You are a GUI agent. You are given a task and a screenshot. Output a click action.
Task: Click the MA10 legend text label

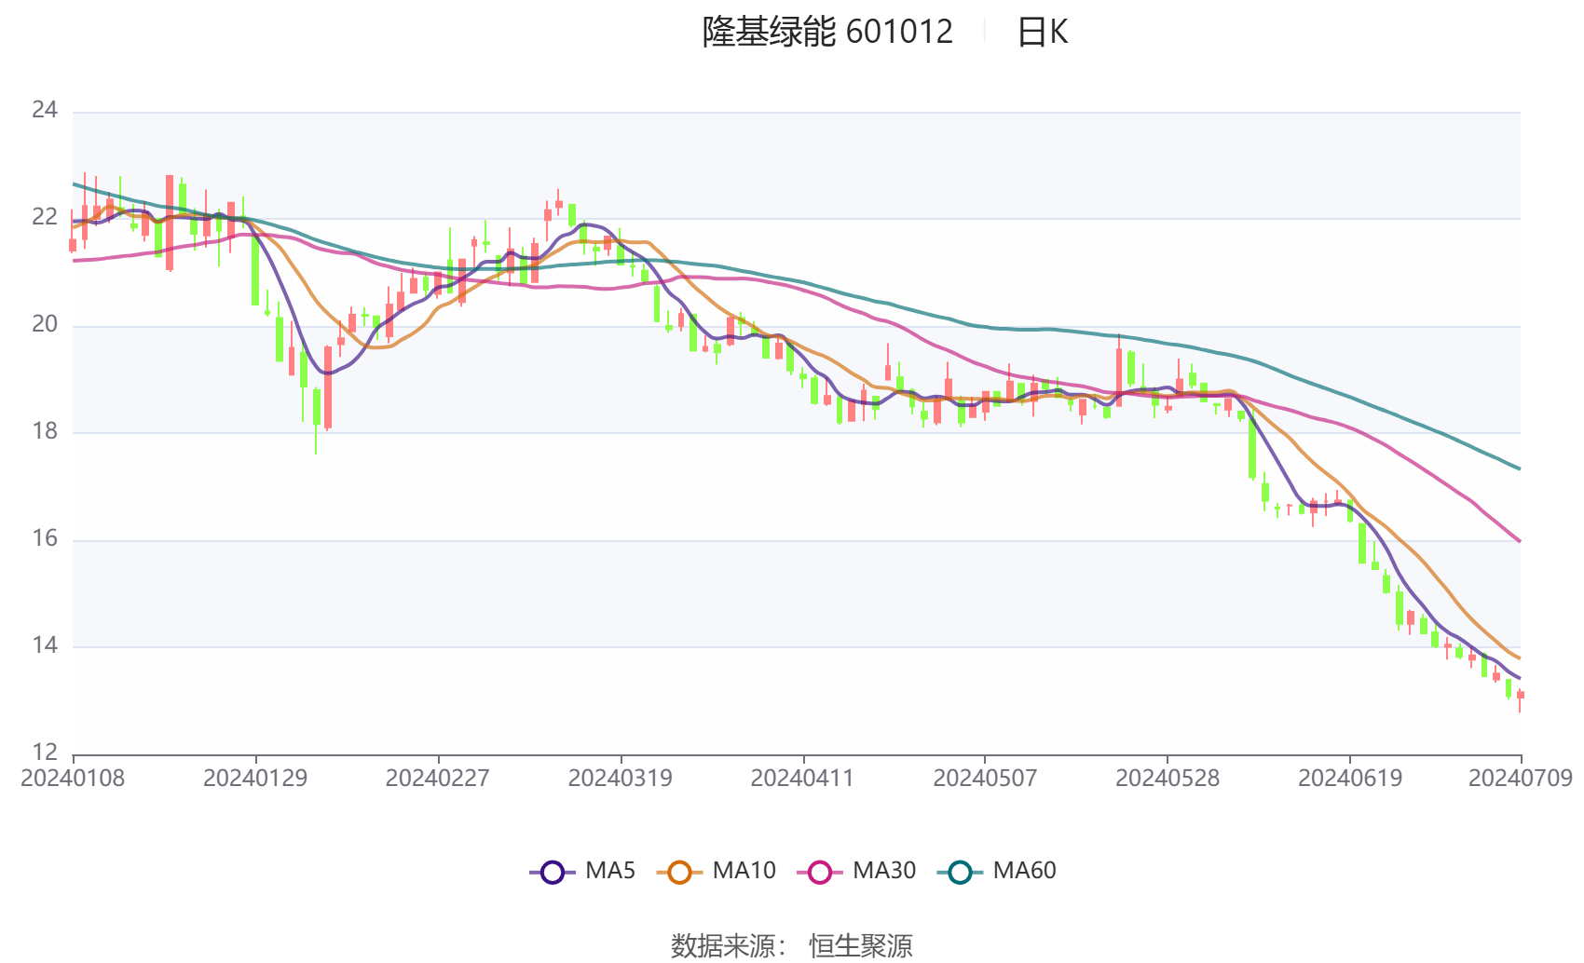[x=744, y=871]
